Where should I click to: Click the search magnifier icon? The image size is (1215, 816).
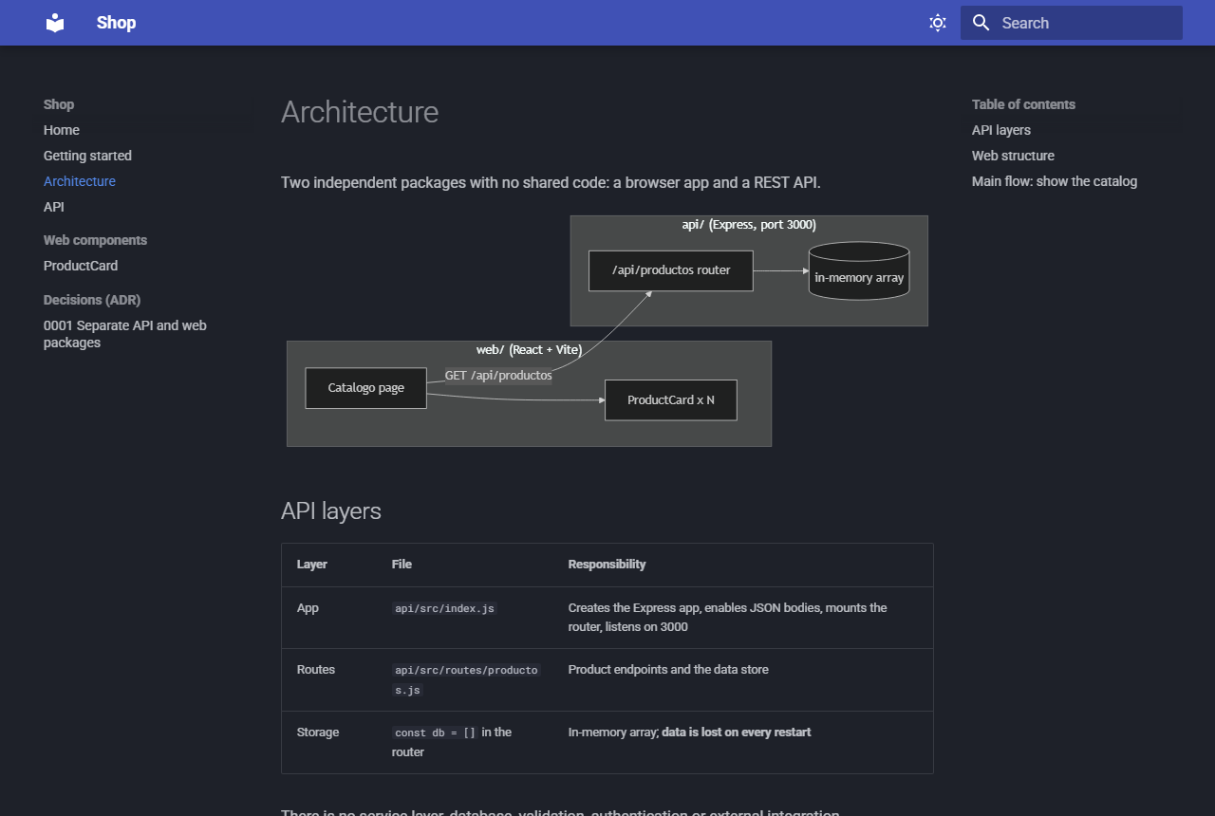pyautogui.click(x=981, y=23)
